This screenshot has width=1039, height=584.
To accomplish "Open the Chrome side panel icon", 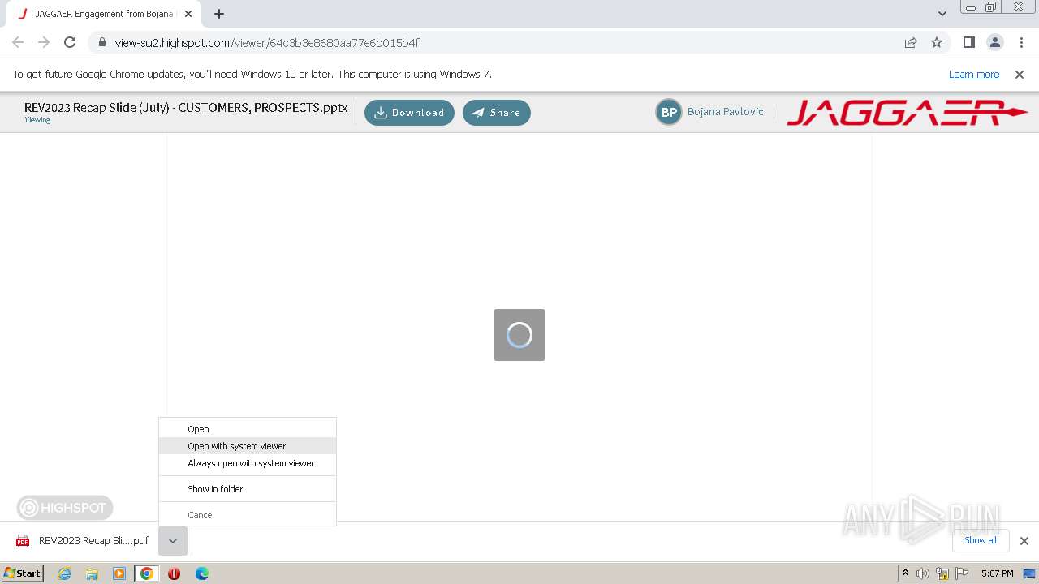I will [x=968, y=42].
